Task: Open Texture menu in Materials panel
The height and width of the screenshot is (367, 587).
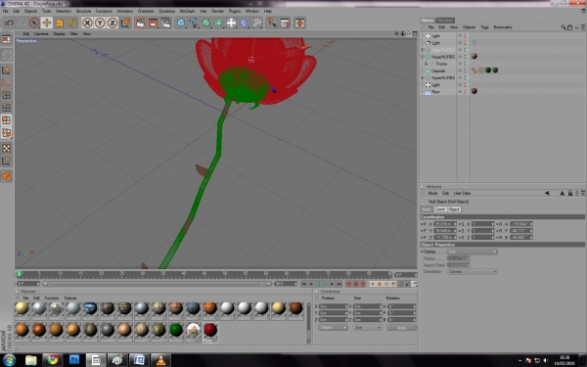Action: 70,298
